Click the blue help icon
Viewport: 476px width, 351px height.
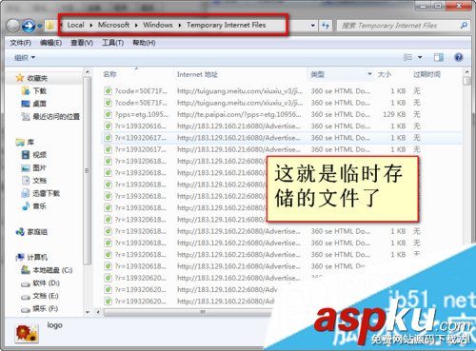pyautogui.click(x=459, y=57)
